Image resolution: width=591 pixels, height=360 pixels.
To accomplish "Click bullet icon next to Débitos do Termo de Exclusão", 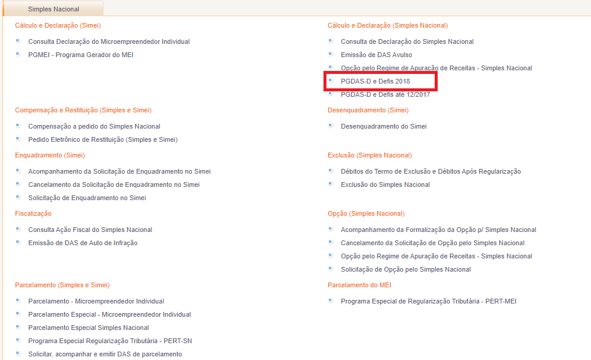I will (331, 171).
